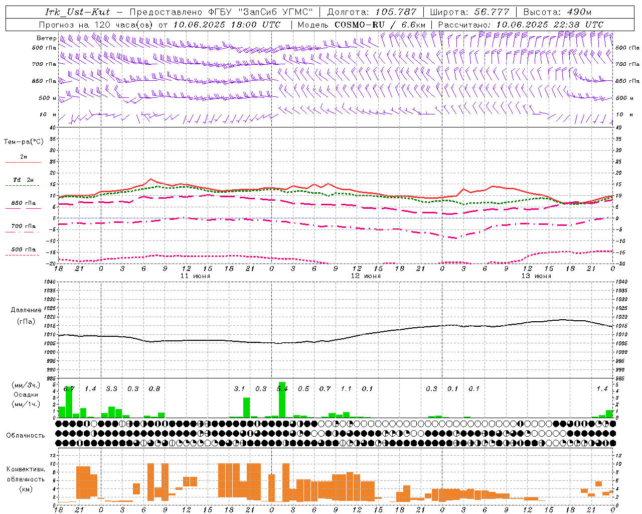Viewport: 642px width, 514px height.
Task: Click the 6.7 precipitation total
Action: click(x=69, y=389)
